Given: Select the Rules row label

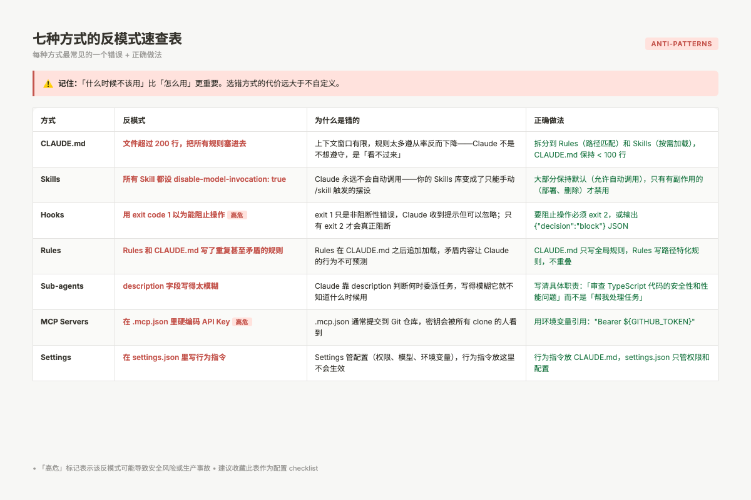Looking at the screenshot, I should point(51,250).
